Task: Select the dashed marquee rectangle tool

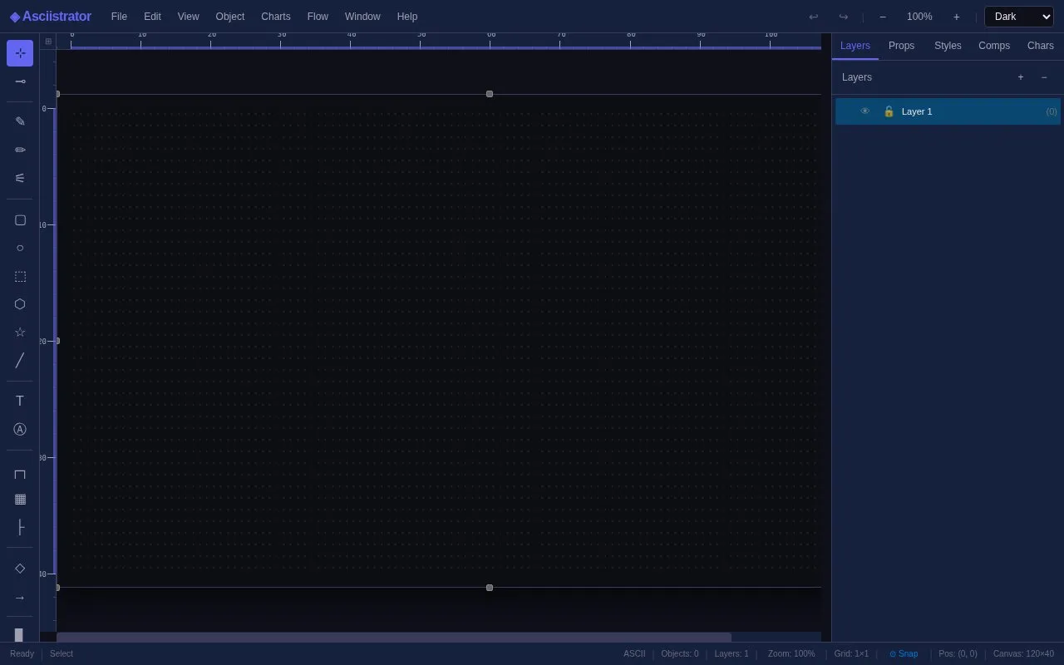Action: (20, 276)
